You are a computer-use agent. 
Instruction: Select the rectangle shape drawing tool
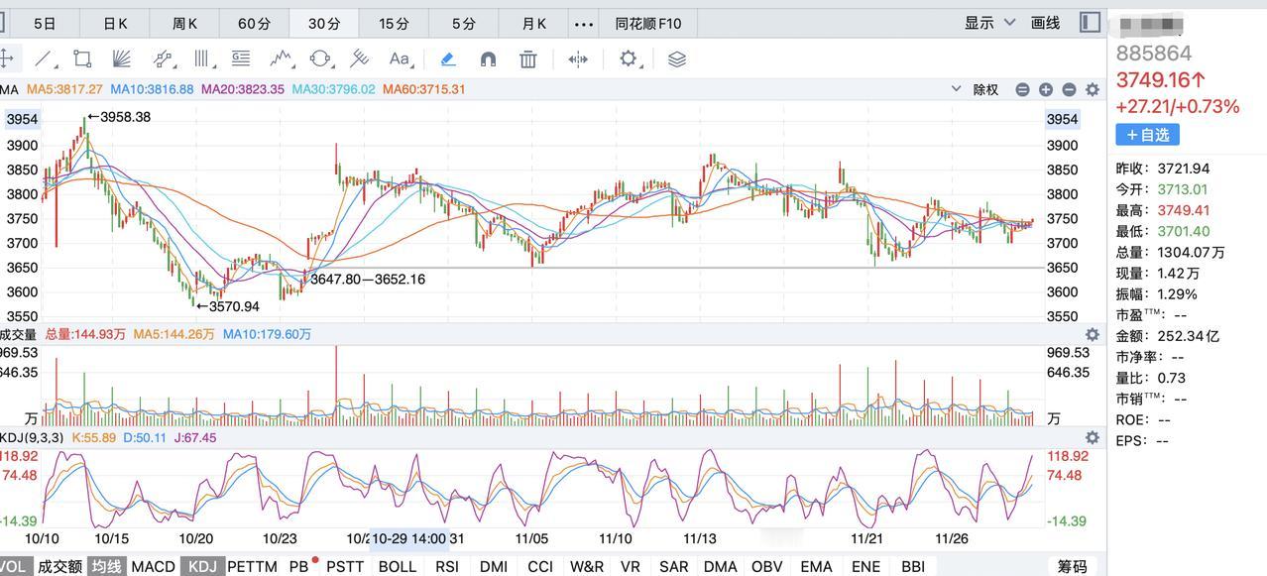82,59
